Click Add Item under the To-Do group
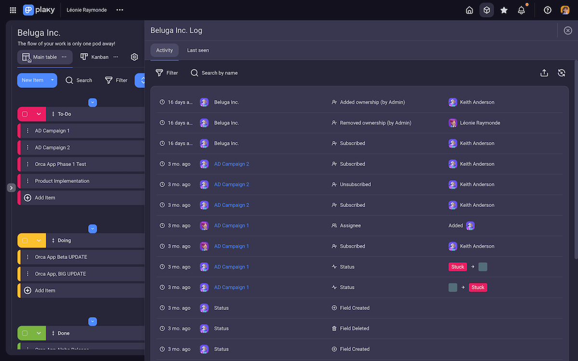Screen dimensions: 578x361 [x=44, y=197]
